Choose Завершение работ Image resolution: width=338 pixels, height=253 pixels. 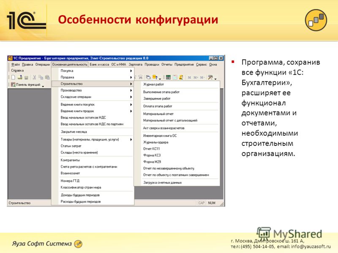tap(157, 99)
